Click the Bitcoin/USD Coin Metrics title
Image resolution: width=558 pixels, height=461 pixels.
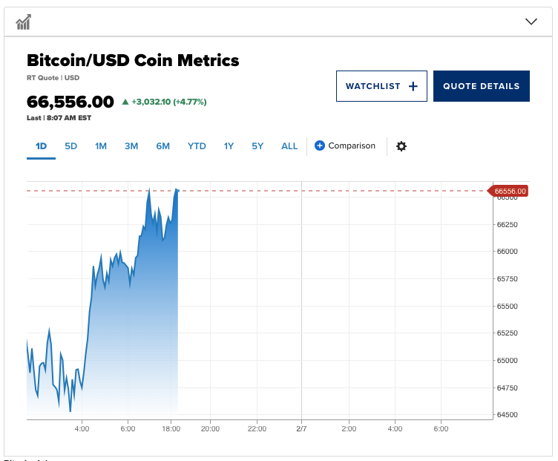(133, 60)
